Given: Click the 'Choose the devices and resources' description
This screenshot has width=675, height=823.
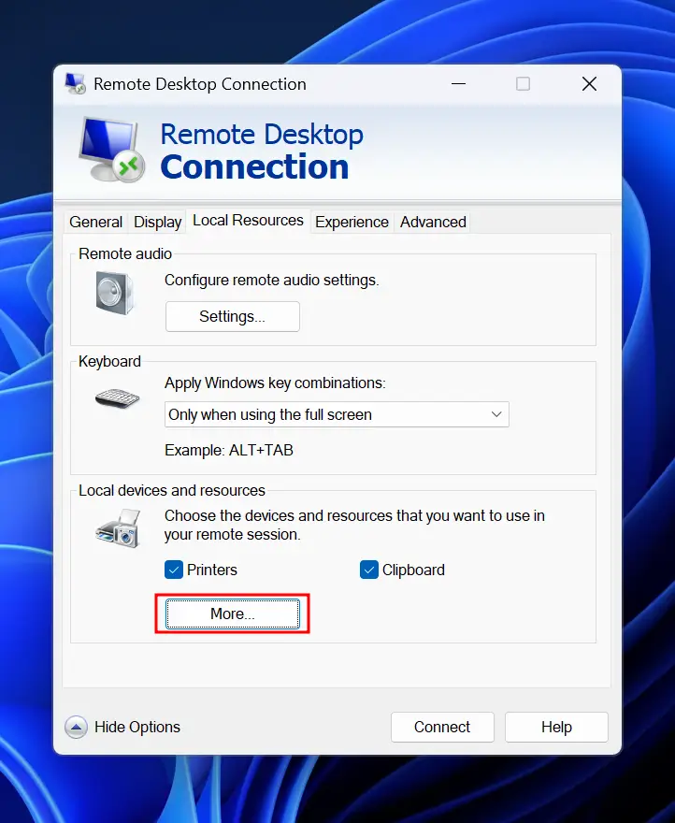Looking at the screenshot, I should (354, 525).
